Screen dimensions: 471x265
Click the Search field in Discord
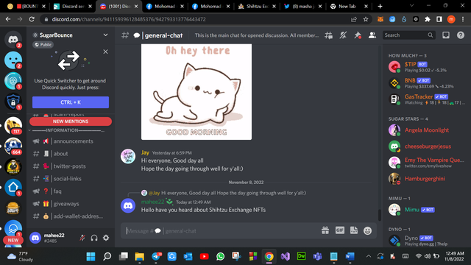pyautogui.click(x=409, y=35)
